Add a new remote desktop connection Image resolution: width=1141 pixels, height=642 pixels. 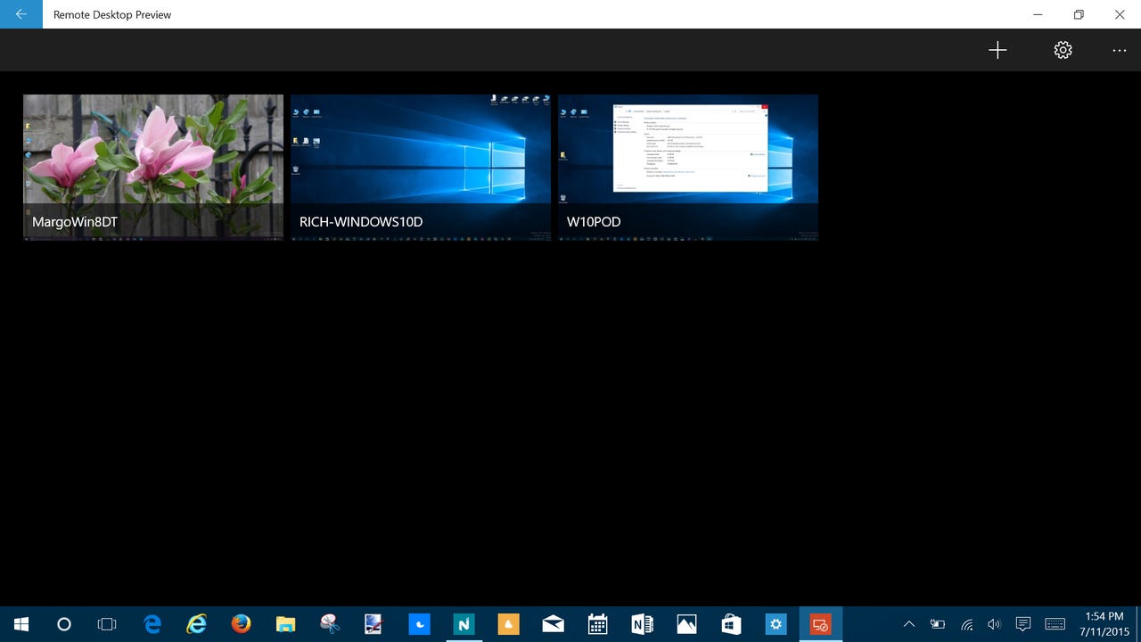(x=997, y=50)
